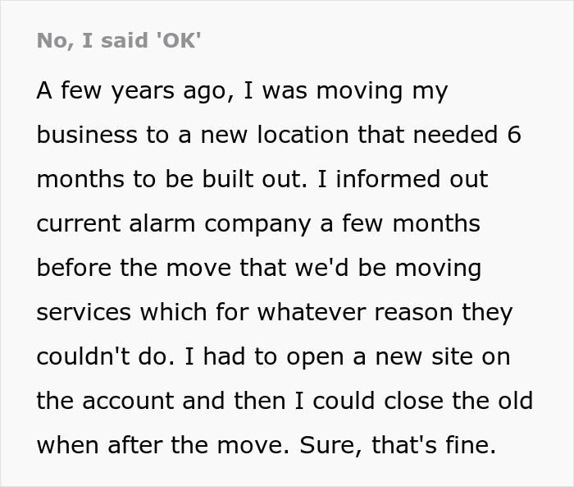Click the phrase "we'd be moving"
The height and width of the screenshot is (487, 574).
point(388,269)
